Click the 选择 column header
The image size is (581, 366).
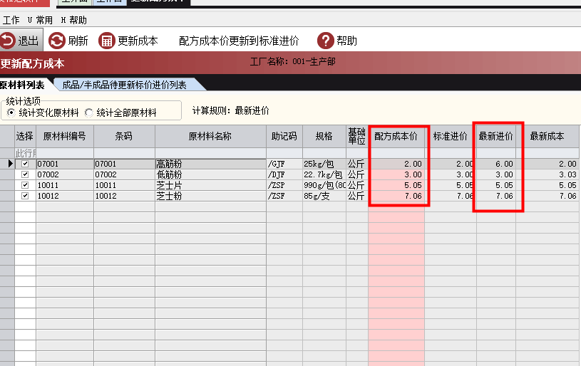point(25,136)
